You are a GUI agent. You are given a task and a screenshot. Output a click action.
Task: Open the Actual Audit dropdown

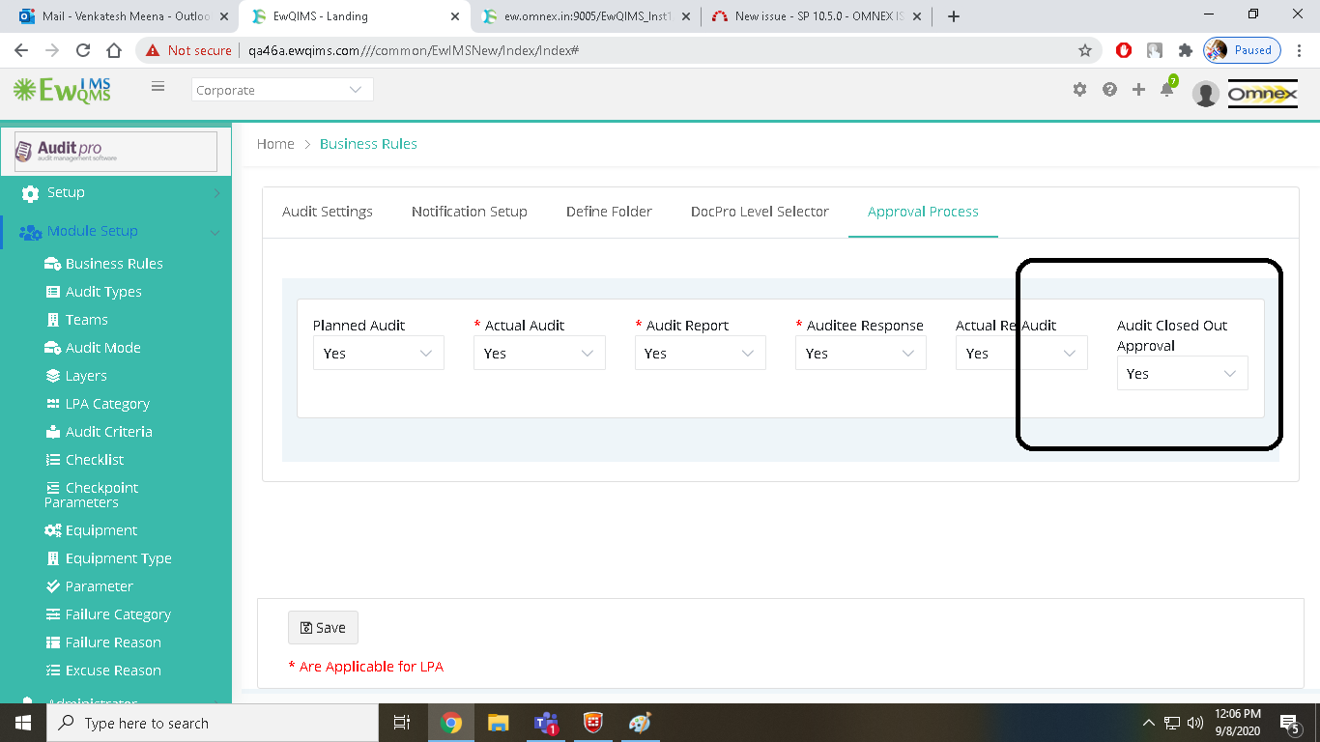coord(539,354)
